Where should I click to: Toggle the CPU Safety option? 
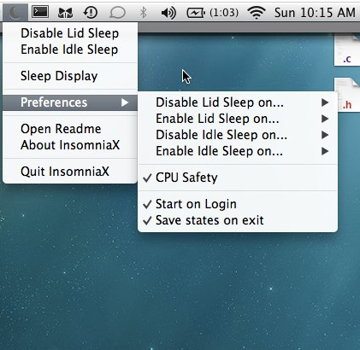238,178
